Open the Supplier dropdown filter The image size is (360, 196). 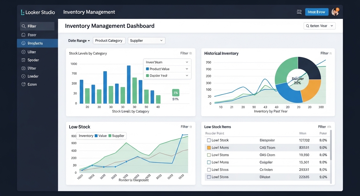(x=147, y=41)
